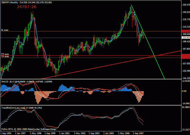Click the 203.801 current price tag

click(186, 38)
